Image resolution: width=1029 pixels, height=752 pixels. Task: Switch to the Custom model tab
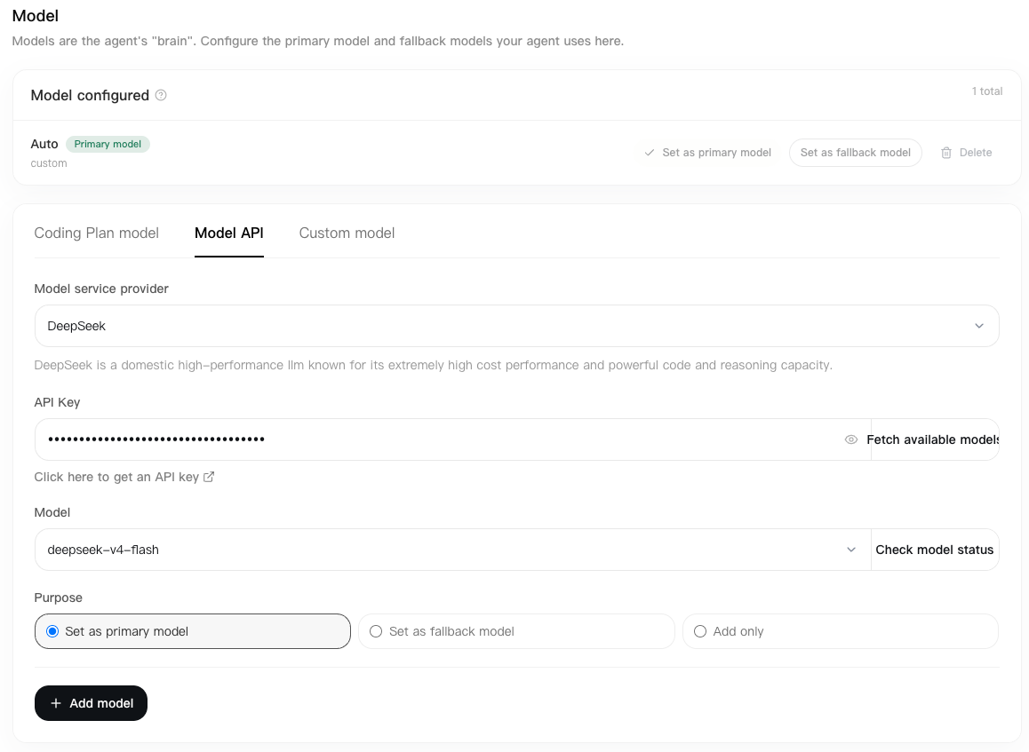347,234
